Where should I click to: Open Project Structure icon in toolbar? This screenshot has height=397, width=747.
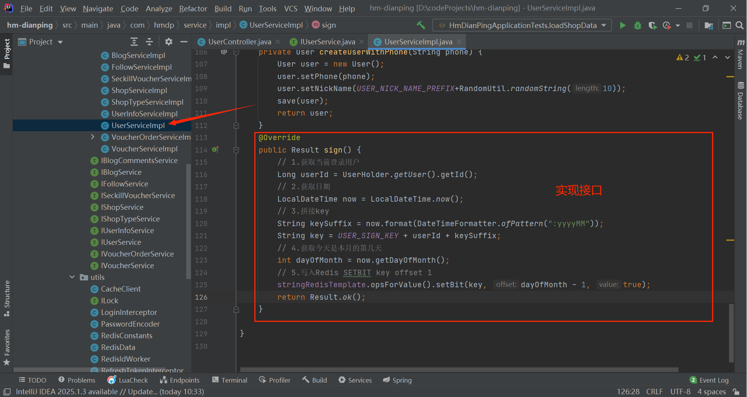(709, 25)
